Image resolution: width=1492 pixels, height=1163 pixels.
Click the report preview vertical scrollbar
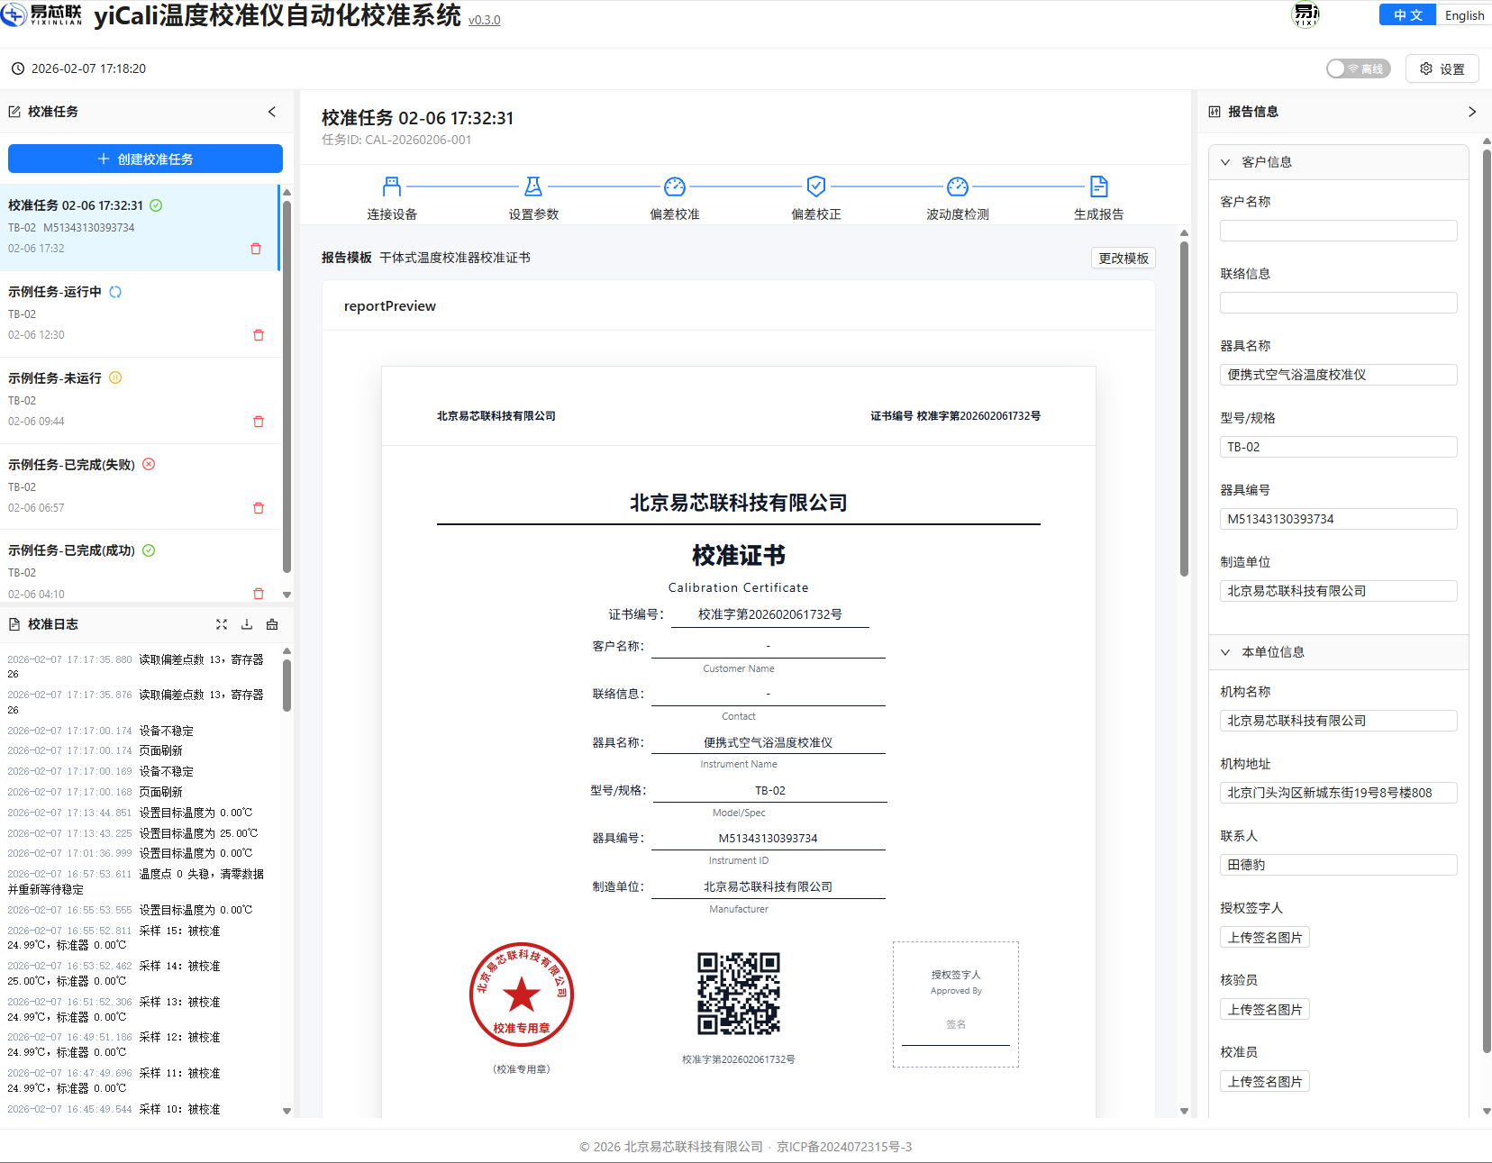click(x=1184, y=408)
